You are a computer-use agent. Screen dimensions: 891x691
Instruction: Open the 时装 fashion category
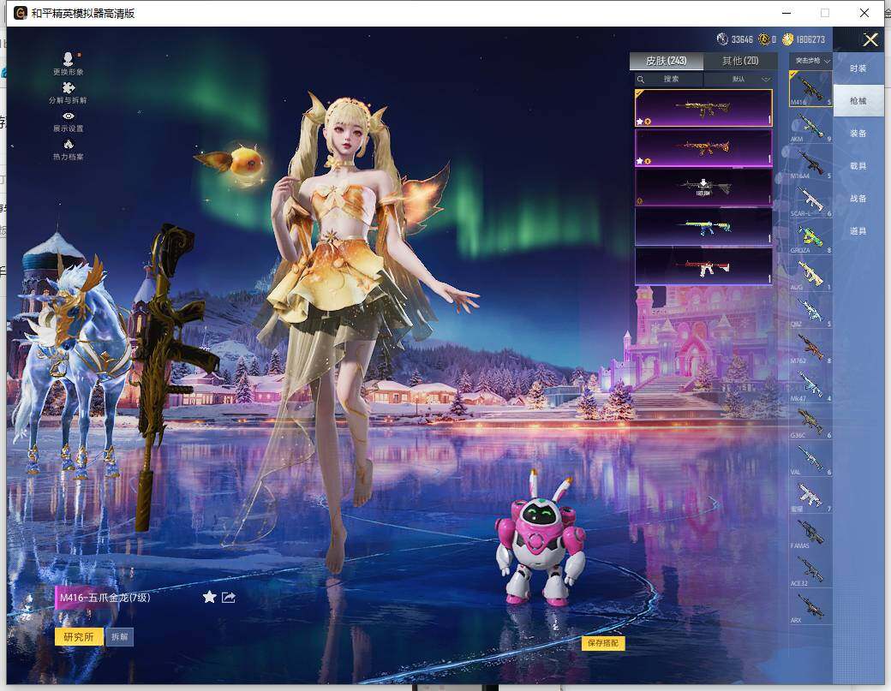(x=858, y=69)
